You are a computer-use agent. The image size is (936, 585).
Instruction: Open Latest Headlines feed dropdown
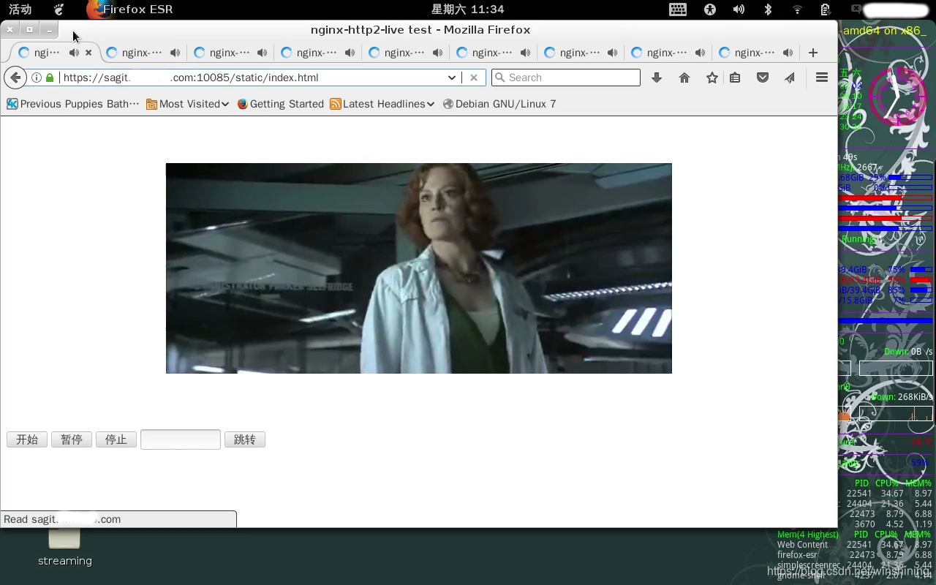(x=382, y=104)
